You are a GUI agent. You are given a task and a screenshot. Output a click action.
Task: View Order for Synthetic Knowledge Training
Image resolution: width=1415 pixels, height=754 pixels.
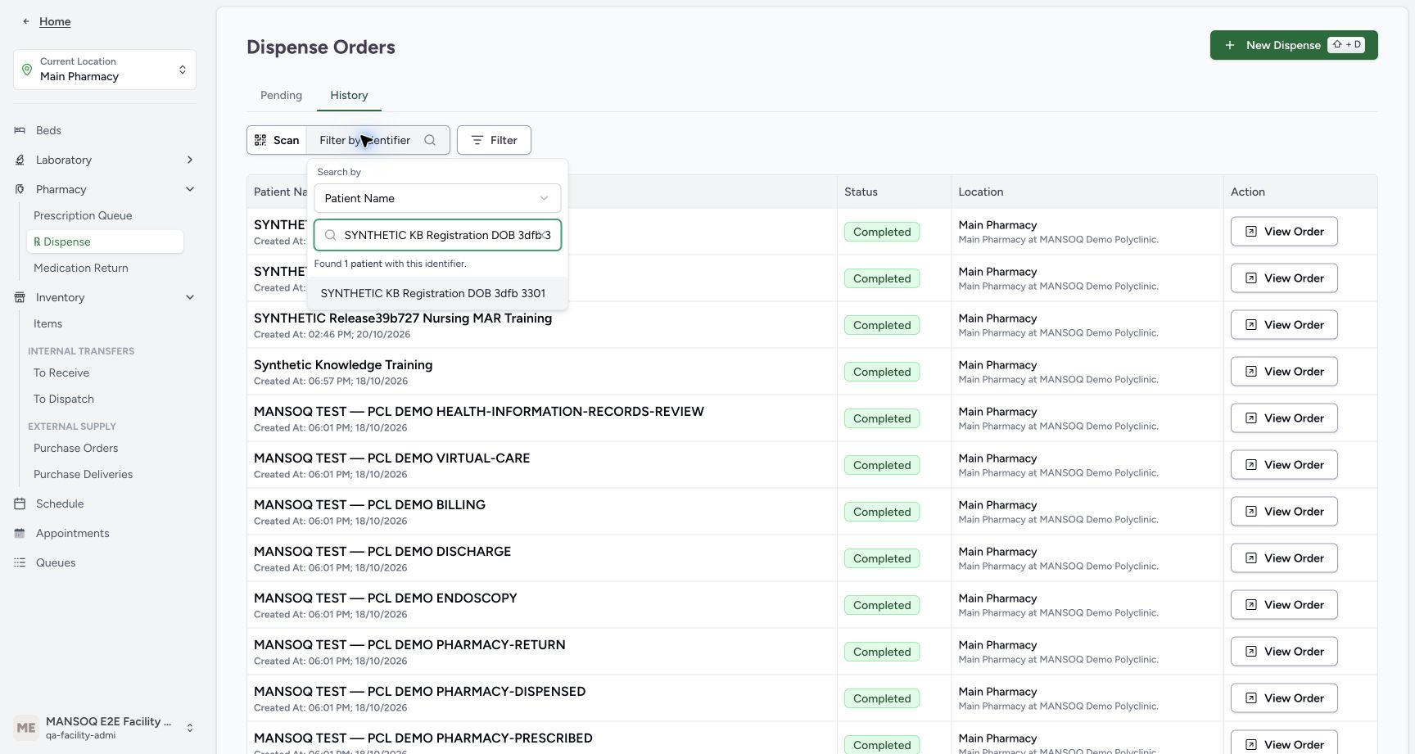(1284, 372)
